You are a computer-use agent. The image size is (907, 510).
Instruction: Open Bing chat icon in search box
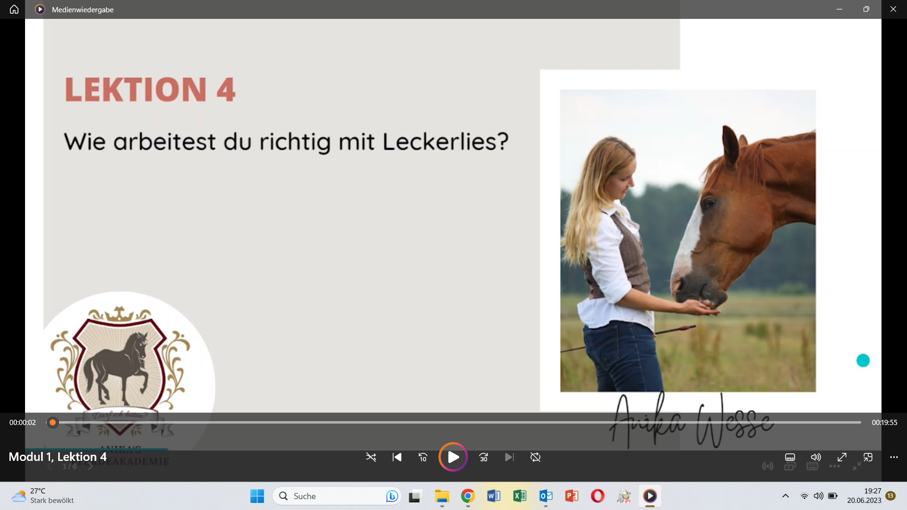(x=392, y=496)
